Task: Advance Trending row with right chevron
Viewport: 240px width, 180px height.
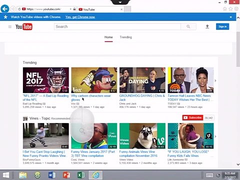Action: pyautogui.click(x=215, y=80)
